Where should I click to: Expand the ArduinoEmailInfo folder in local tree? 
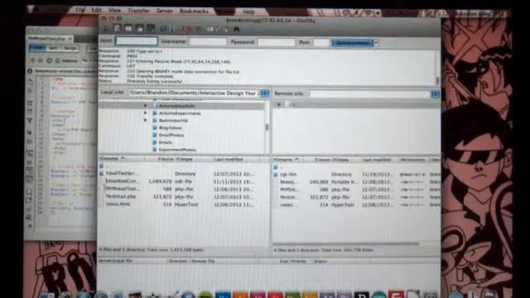[x=146, y=106]
